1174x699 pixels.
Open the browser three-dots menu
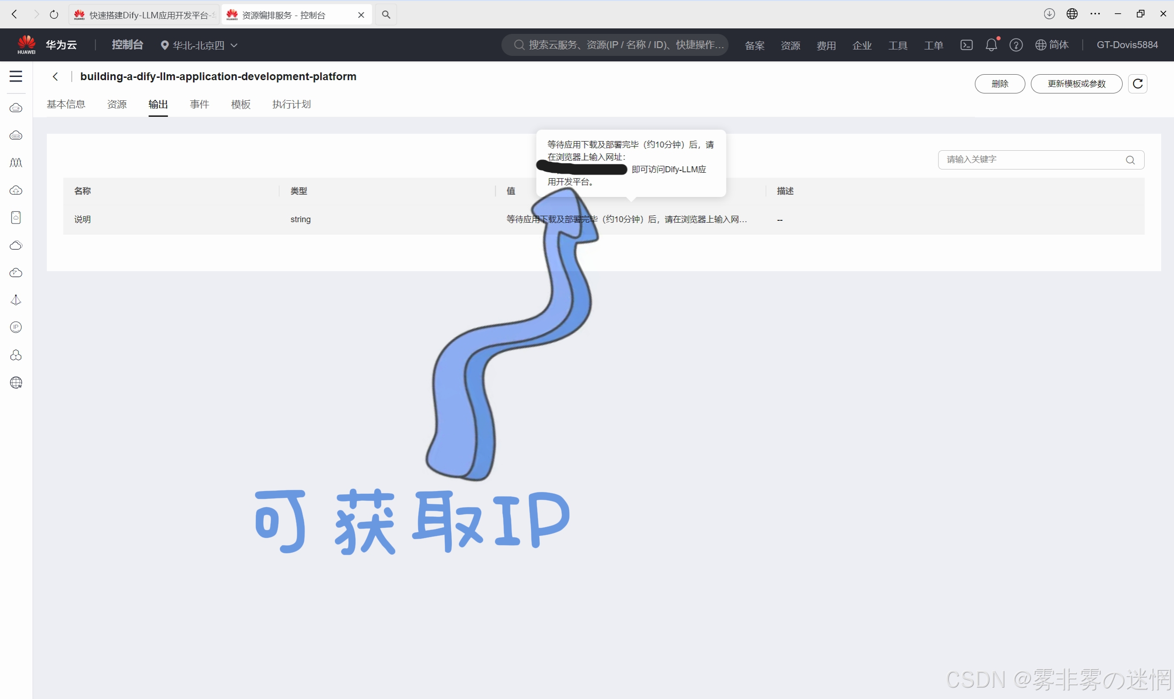pos(1095,14)
